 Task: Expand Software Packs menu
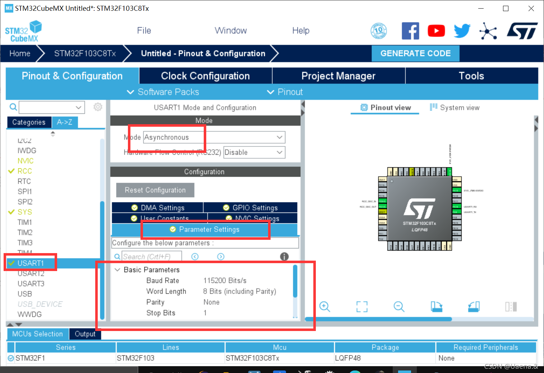pyautogui.click(x=163, y=92)
